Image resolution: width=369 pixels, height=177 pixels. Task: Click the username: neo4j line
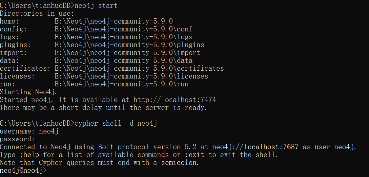[x=29, y=131]
